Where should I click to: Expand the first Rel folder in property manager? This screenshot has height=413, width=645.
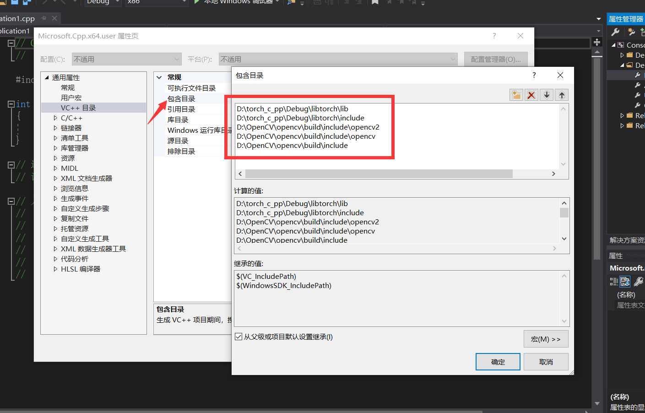point(622,115)
